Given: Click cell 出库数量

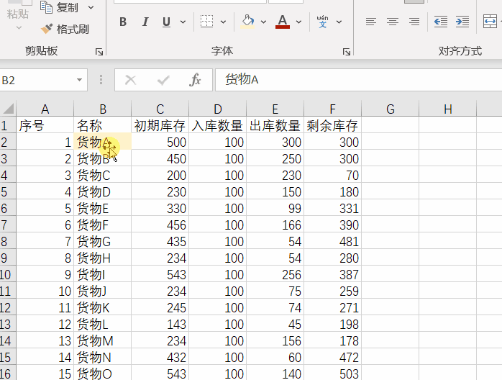Looking at the screenshot, I should pyautogui.click(x=275, y=125).
